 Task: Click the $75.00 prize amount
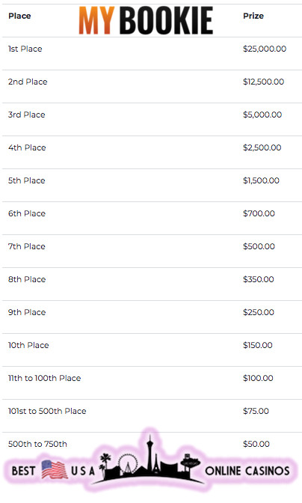click(x=256, y=411)
